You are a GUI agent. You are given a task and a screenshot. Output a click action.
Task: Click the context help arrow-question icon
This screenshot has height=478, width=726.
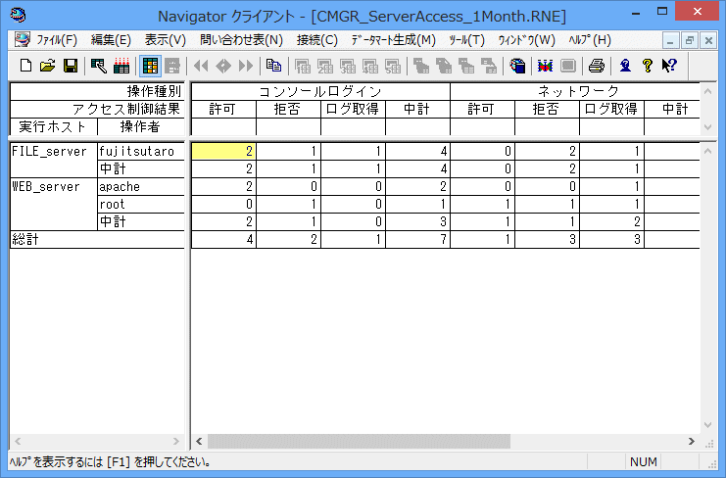(x=668, y=66)
